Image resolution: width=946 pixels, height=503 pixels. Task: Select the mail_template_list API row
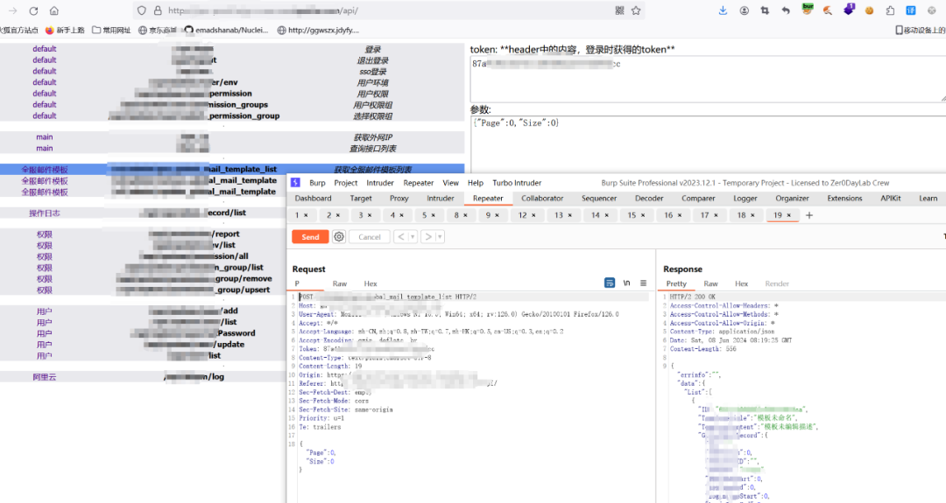click(232, 170)
